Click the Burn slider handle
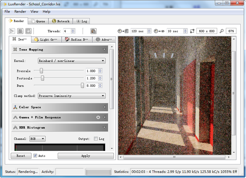 point(82,85)
